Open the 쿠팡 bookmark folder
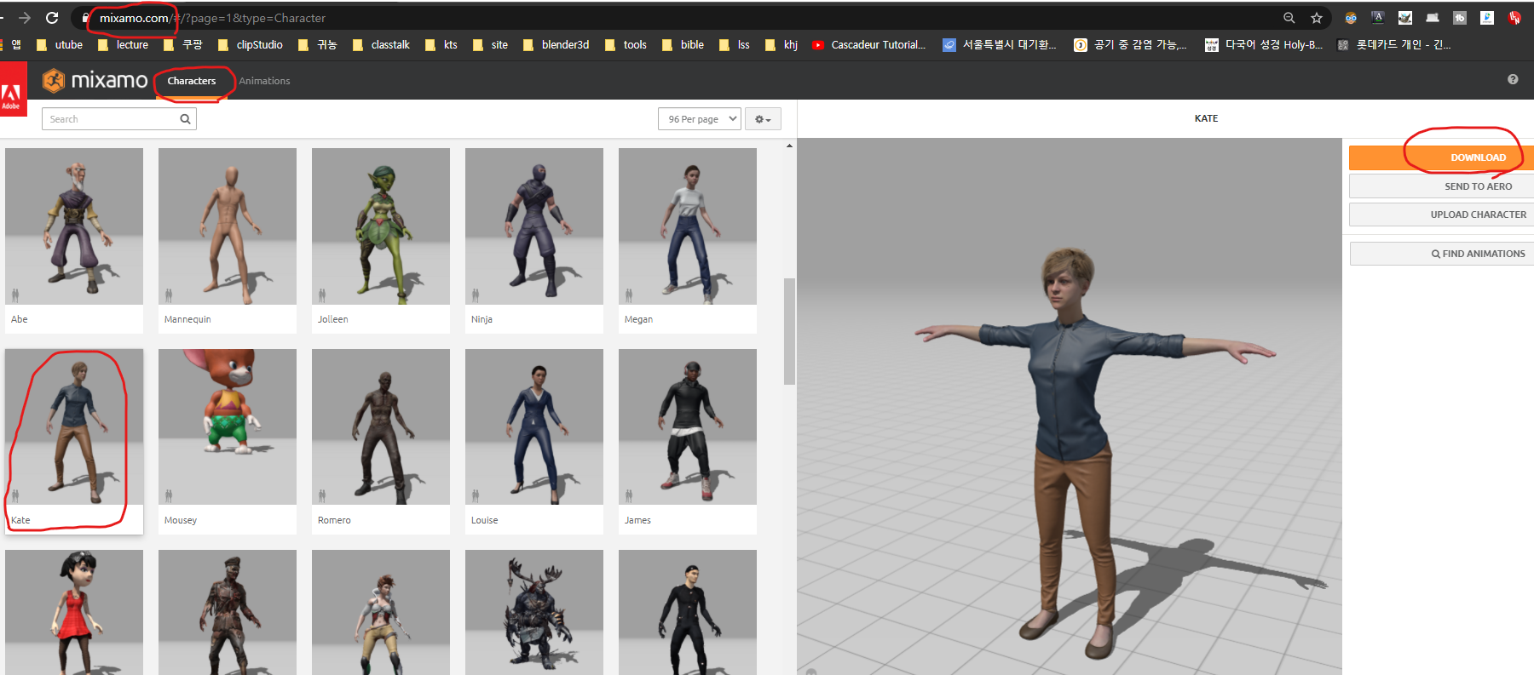Image resolution: width=1534 pixels, height=675 pixels. (183, 45)
